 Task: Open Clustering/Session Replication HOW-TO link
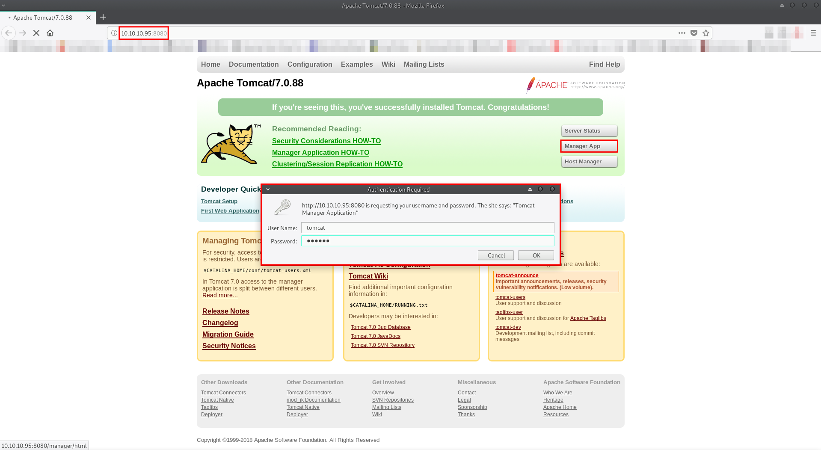[337, 164]
